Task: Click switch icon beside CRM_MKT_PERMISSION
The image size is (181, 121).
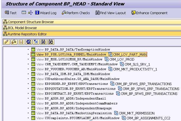Action: 116,113
